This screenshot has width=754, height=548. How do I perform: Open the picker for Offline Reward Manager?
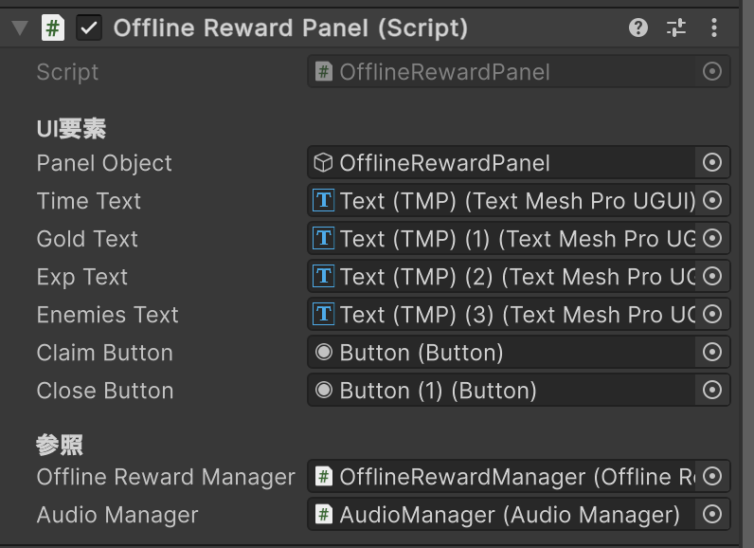pos(712,477)
